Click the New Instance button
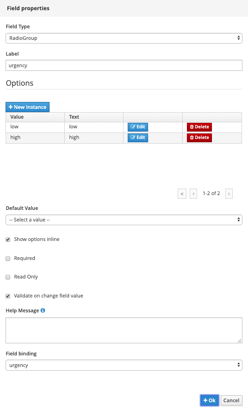This screenshot has width=248, height=411. 27,107
